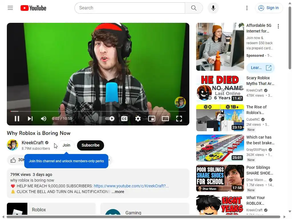Open Poor Siblings Share Shoes thumbnail

[220, 178]
